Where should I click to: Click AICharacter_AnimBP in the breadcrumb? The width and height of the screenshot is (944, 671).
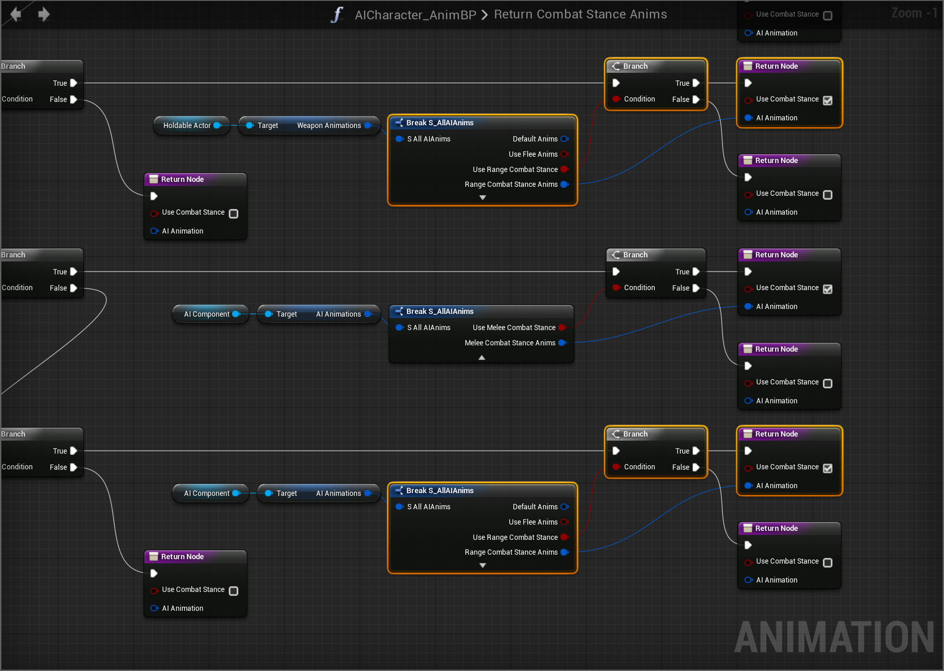pos(415,14)
